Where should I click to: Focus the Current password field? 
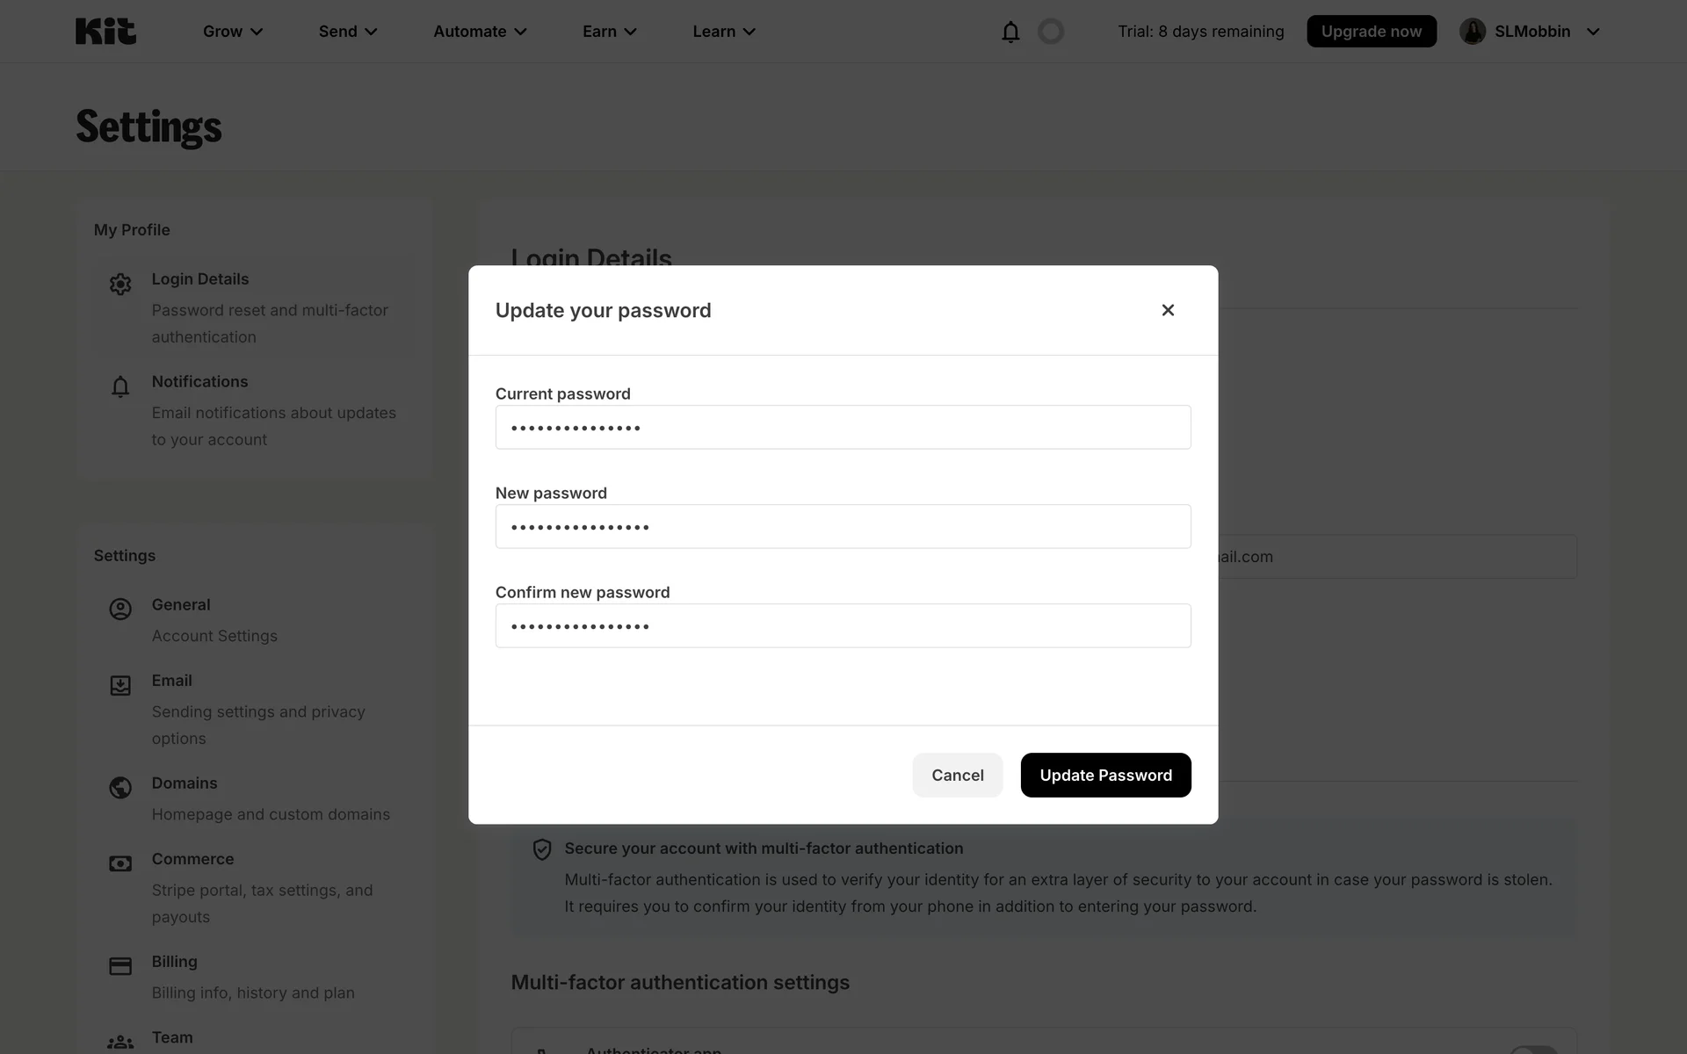click(x=843, y=428)
